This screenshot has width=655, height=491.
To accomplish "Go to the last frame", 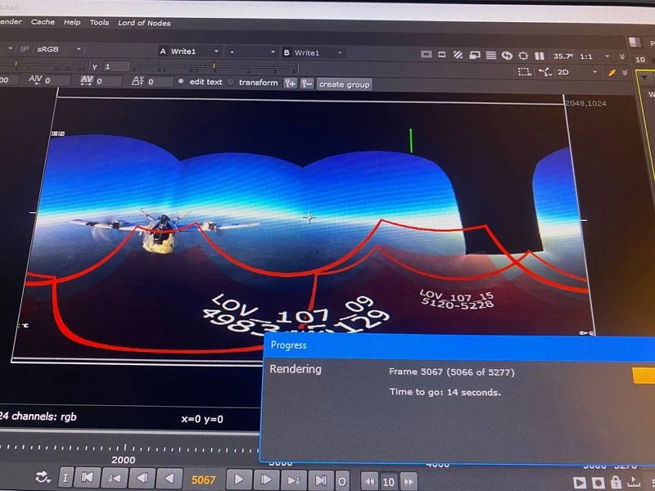I will (x=321, y=480).
